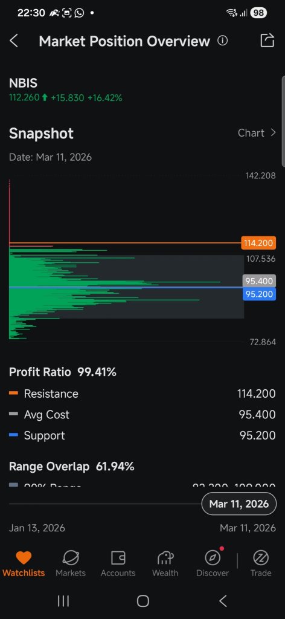Tap the Resistance legend row
The image size is (285, 619).
pyautogui.click(x=142, y=394)
